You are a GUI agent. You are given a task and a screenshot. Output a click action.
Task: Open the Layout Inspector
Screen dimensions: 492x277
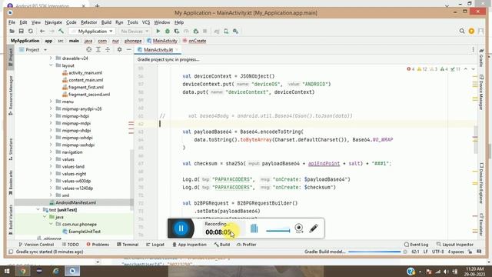454,245
